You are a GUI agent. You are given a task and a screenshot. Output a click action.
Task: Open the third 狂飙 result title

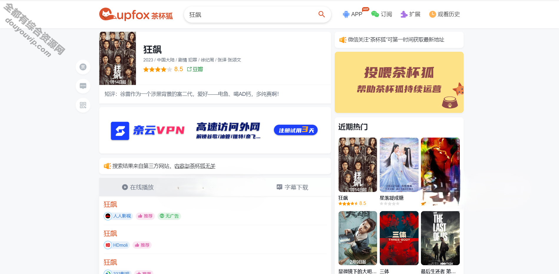110,262
